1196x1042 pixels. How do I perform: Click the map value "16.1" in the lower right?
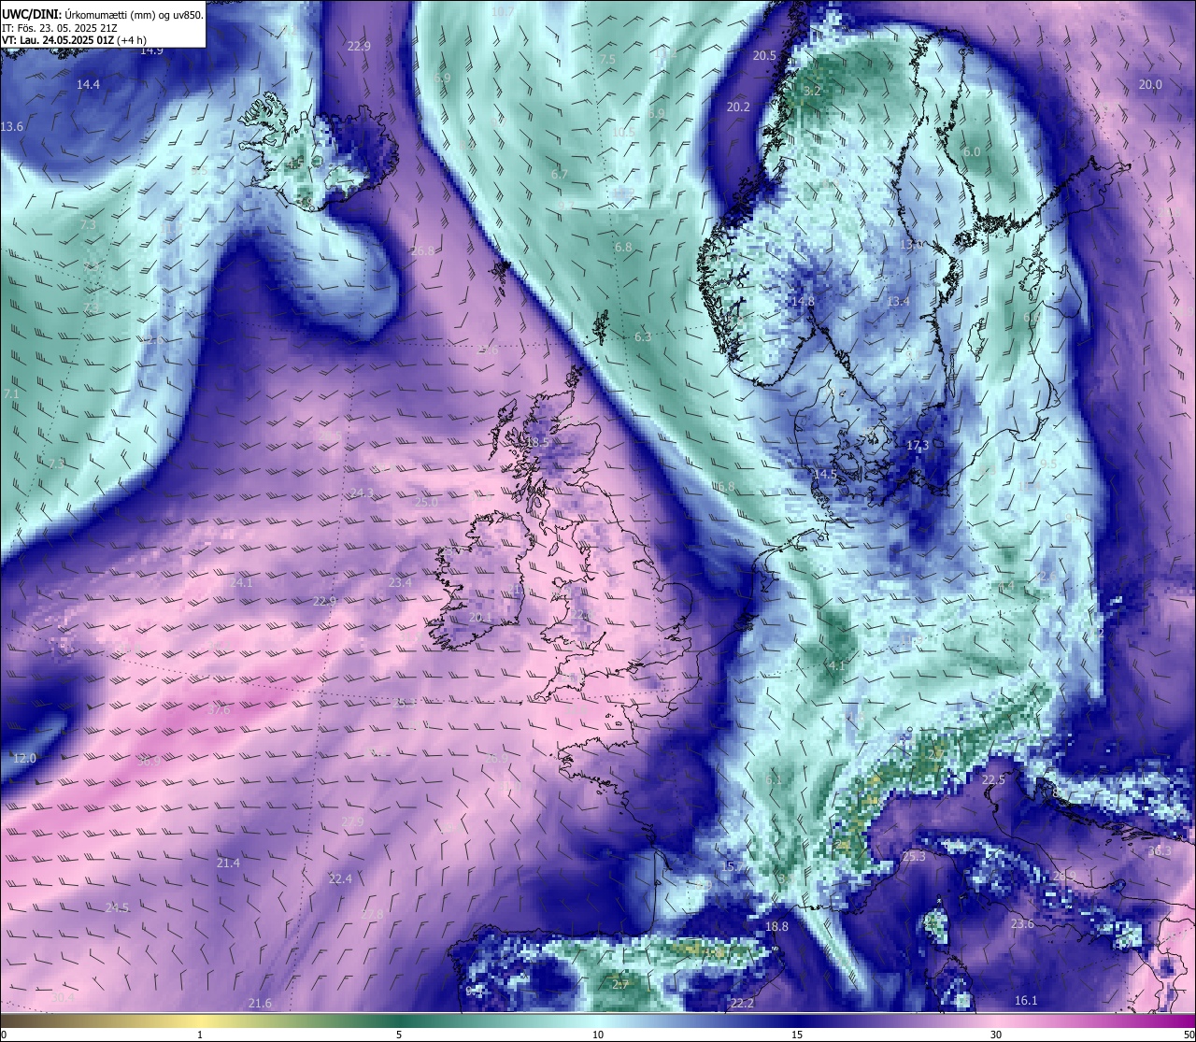pos(1026,1000)
